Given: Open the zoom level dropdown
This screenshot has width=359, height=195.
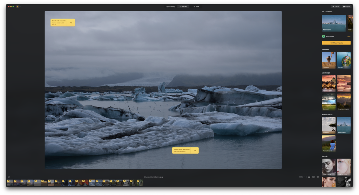Looking at the screenshot, I should click(302, 177).
